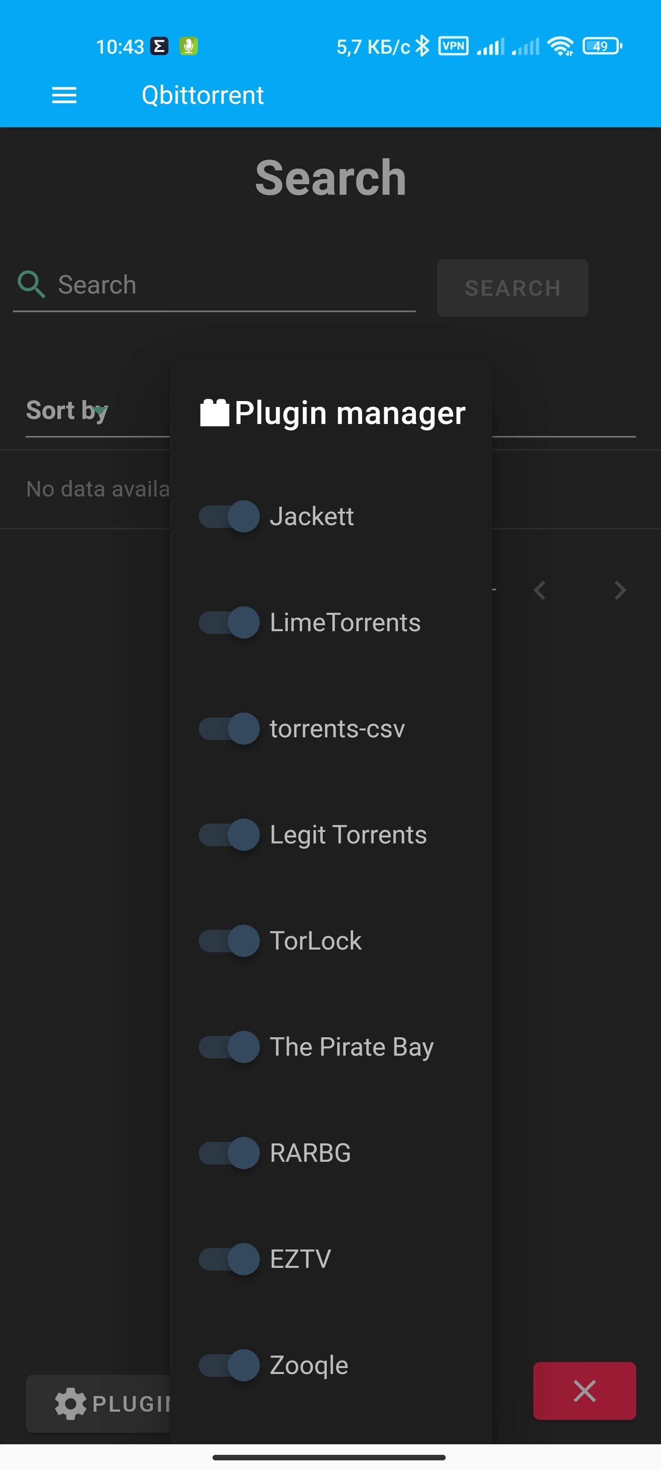Screen dimensions: 661x1470
Task: Click the VPN indicator in the status bar
Action: (x=453, y=45)
